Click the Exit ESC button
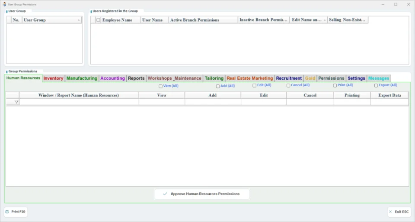This screenshot has height=222, width=415. pos(399,212)
